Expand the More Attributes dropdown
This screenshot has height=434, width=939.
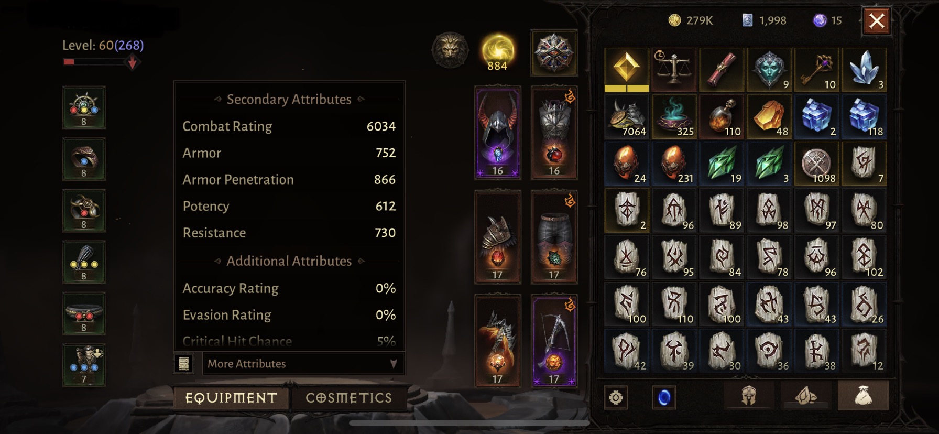[303, 363]
